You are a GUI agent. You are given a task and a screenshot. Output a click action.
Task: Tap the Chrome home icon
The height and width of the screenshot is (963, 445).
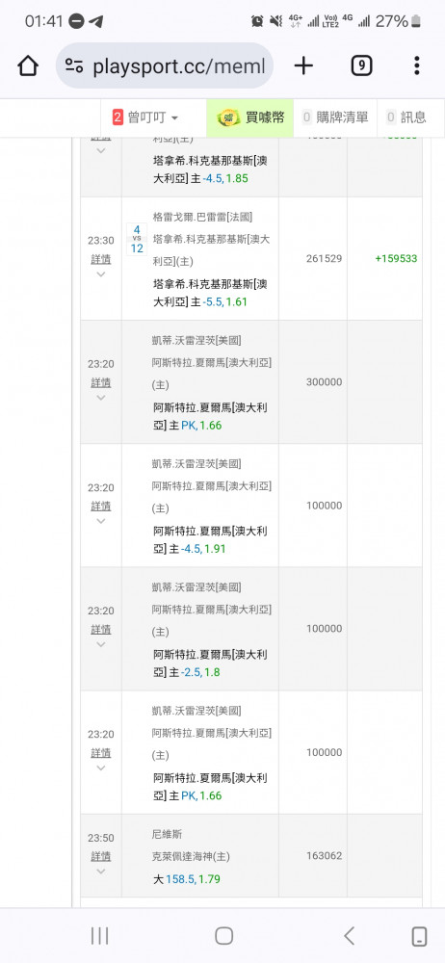pyautogui.click(x=28, y=65)
